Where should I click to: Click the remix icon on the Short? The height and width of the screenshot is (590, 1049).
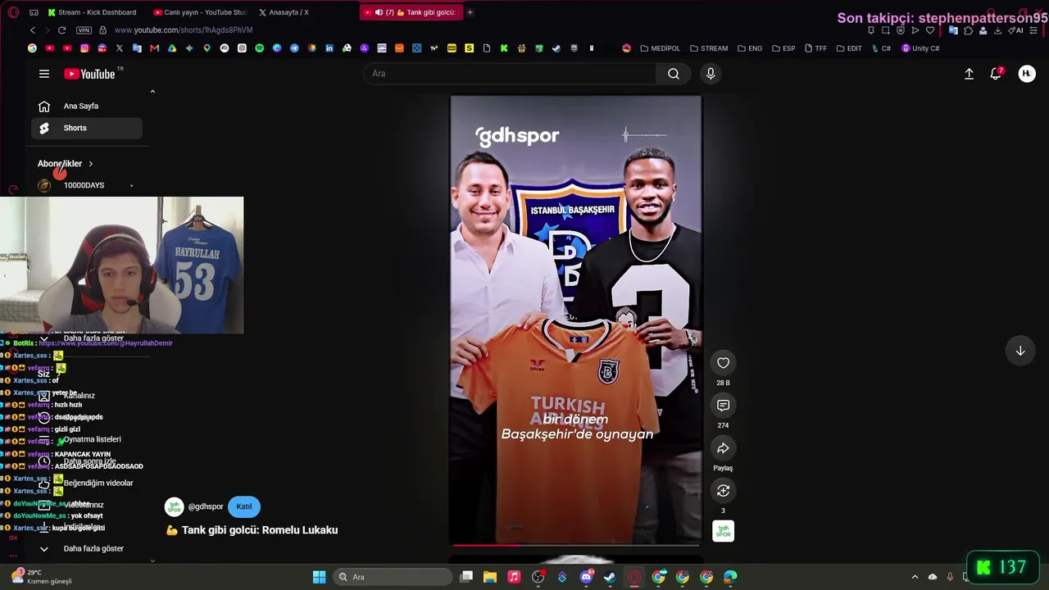click(x=723, y=491)
